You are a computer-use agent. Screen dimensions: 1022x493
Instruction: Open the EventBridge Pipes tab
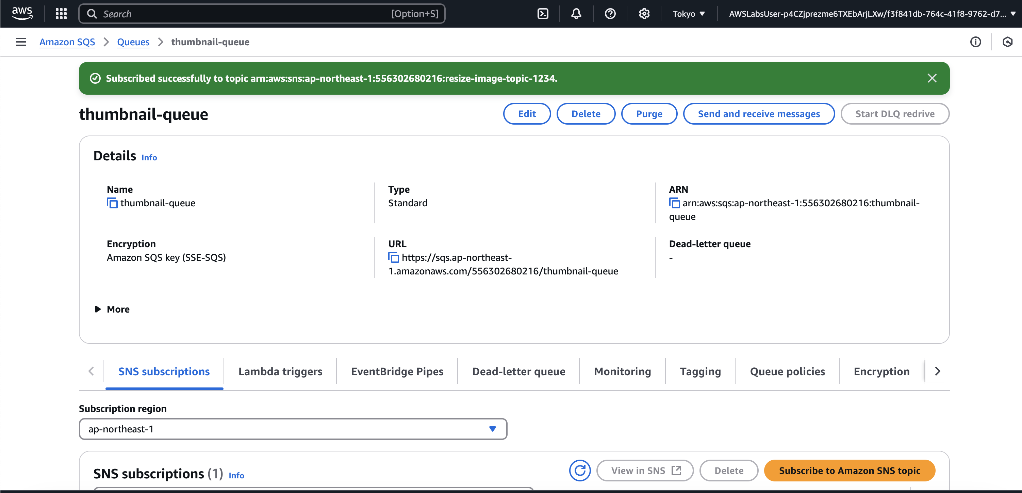397,371
